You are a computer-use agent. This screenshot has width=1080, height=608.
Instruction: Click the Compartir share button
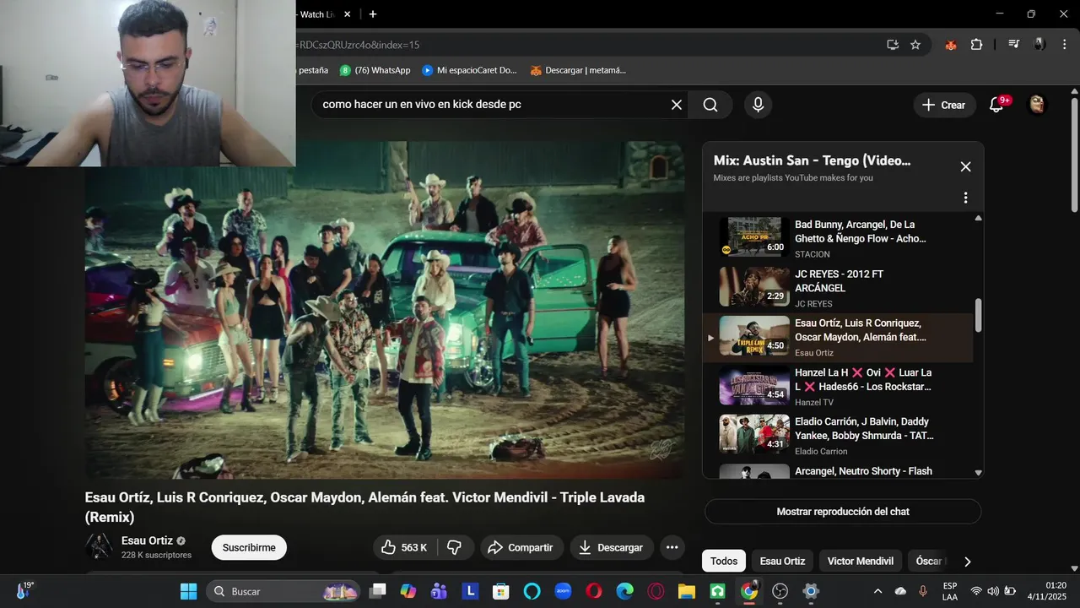click(x=521, y=547)
